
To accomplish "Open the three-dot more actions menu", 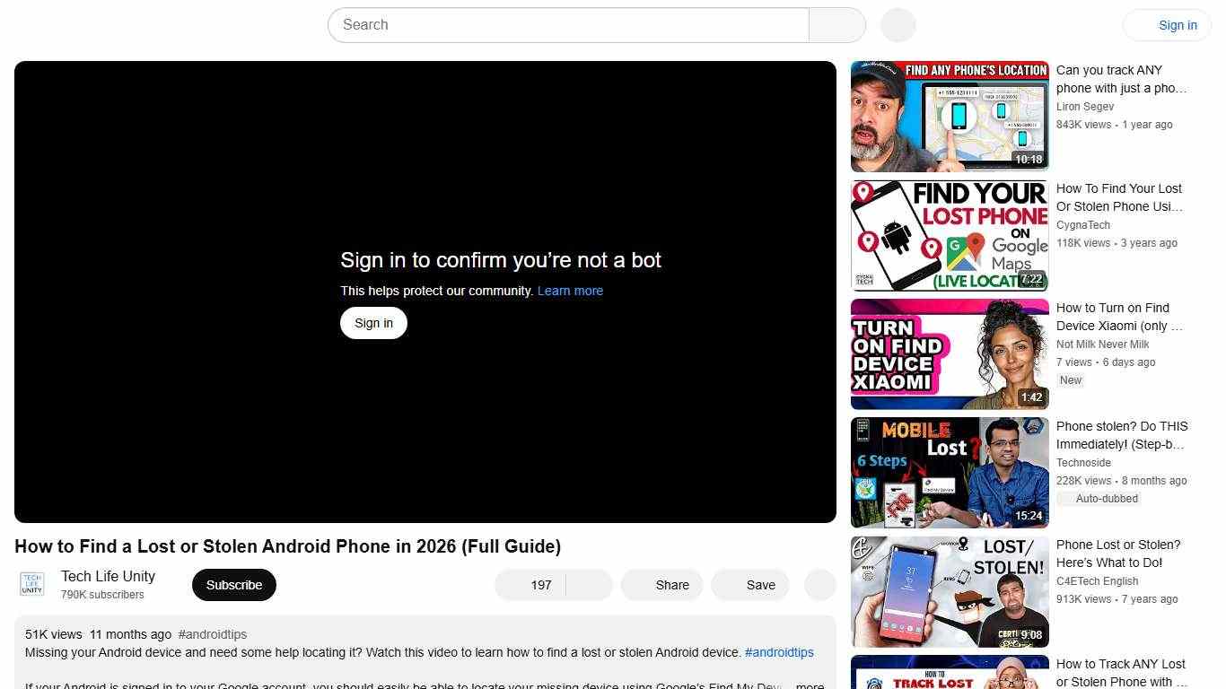I will [x=819, y=584].
